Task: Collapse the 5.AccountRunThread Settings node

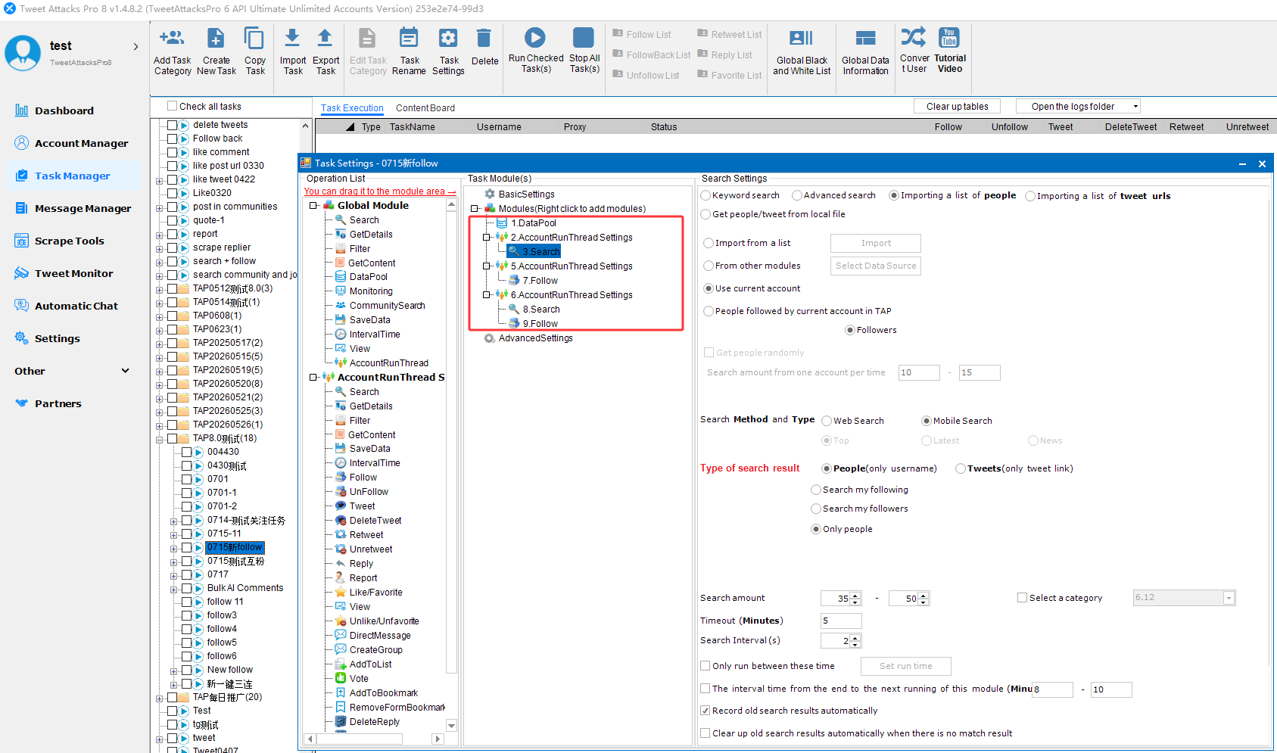Action: (x=487, y=266)
